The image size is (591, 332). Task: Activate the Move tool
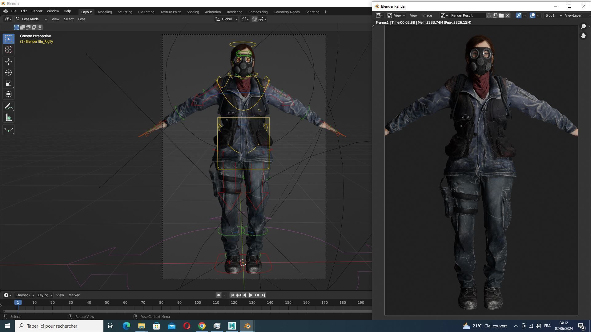pyautogui.click(x=9, y=62)
